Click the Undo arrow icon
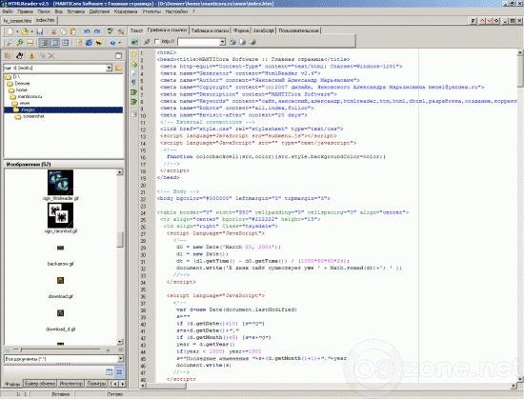This screenshot has width=524, height=399. click(x=87, y=31)
